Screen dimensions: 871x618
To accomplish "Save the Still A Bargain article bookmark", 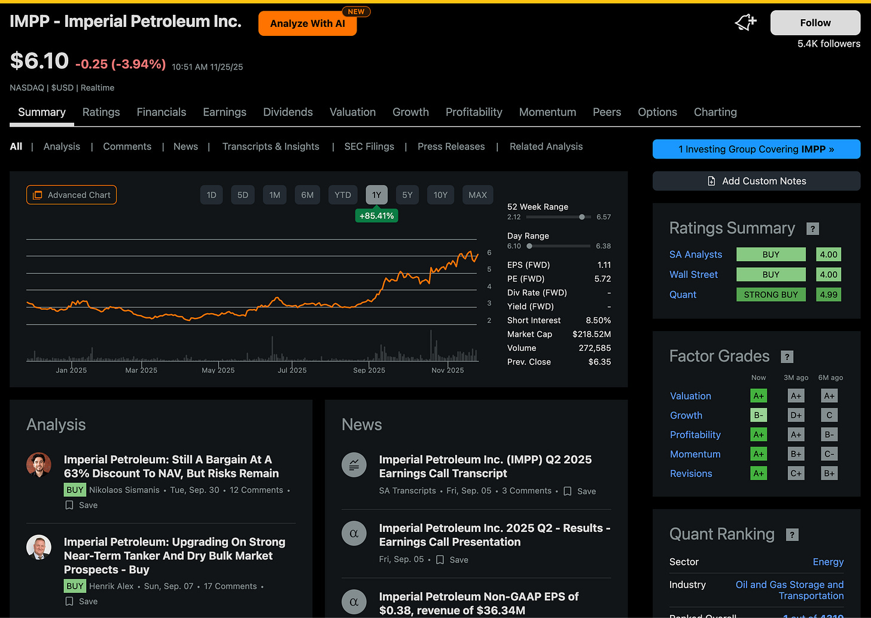I will coord(81,505).
